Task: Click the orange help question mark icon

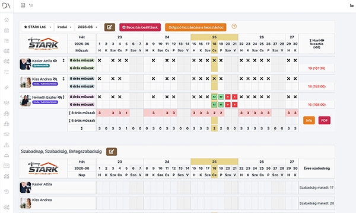Action: [x=234, y=27]
